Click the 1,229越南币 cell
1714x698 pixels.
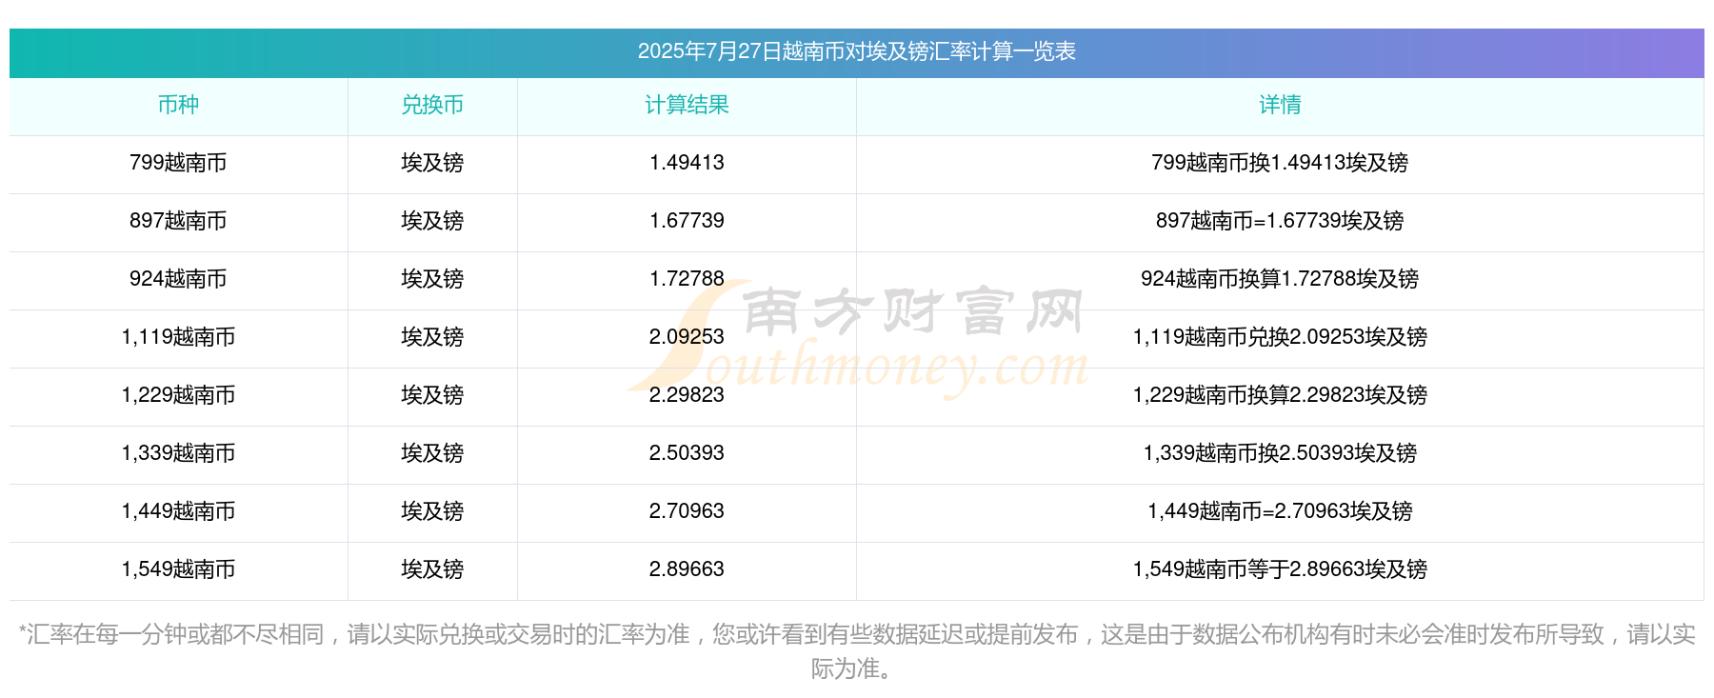point(178,395)
